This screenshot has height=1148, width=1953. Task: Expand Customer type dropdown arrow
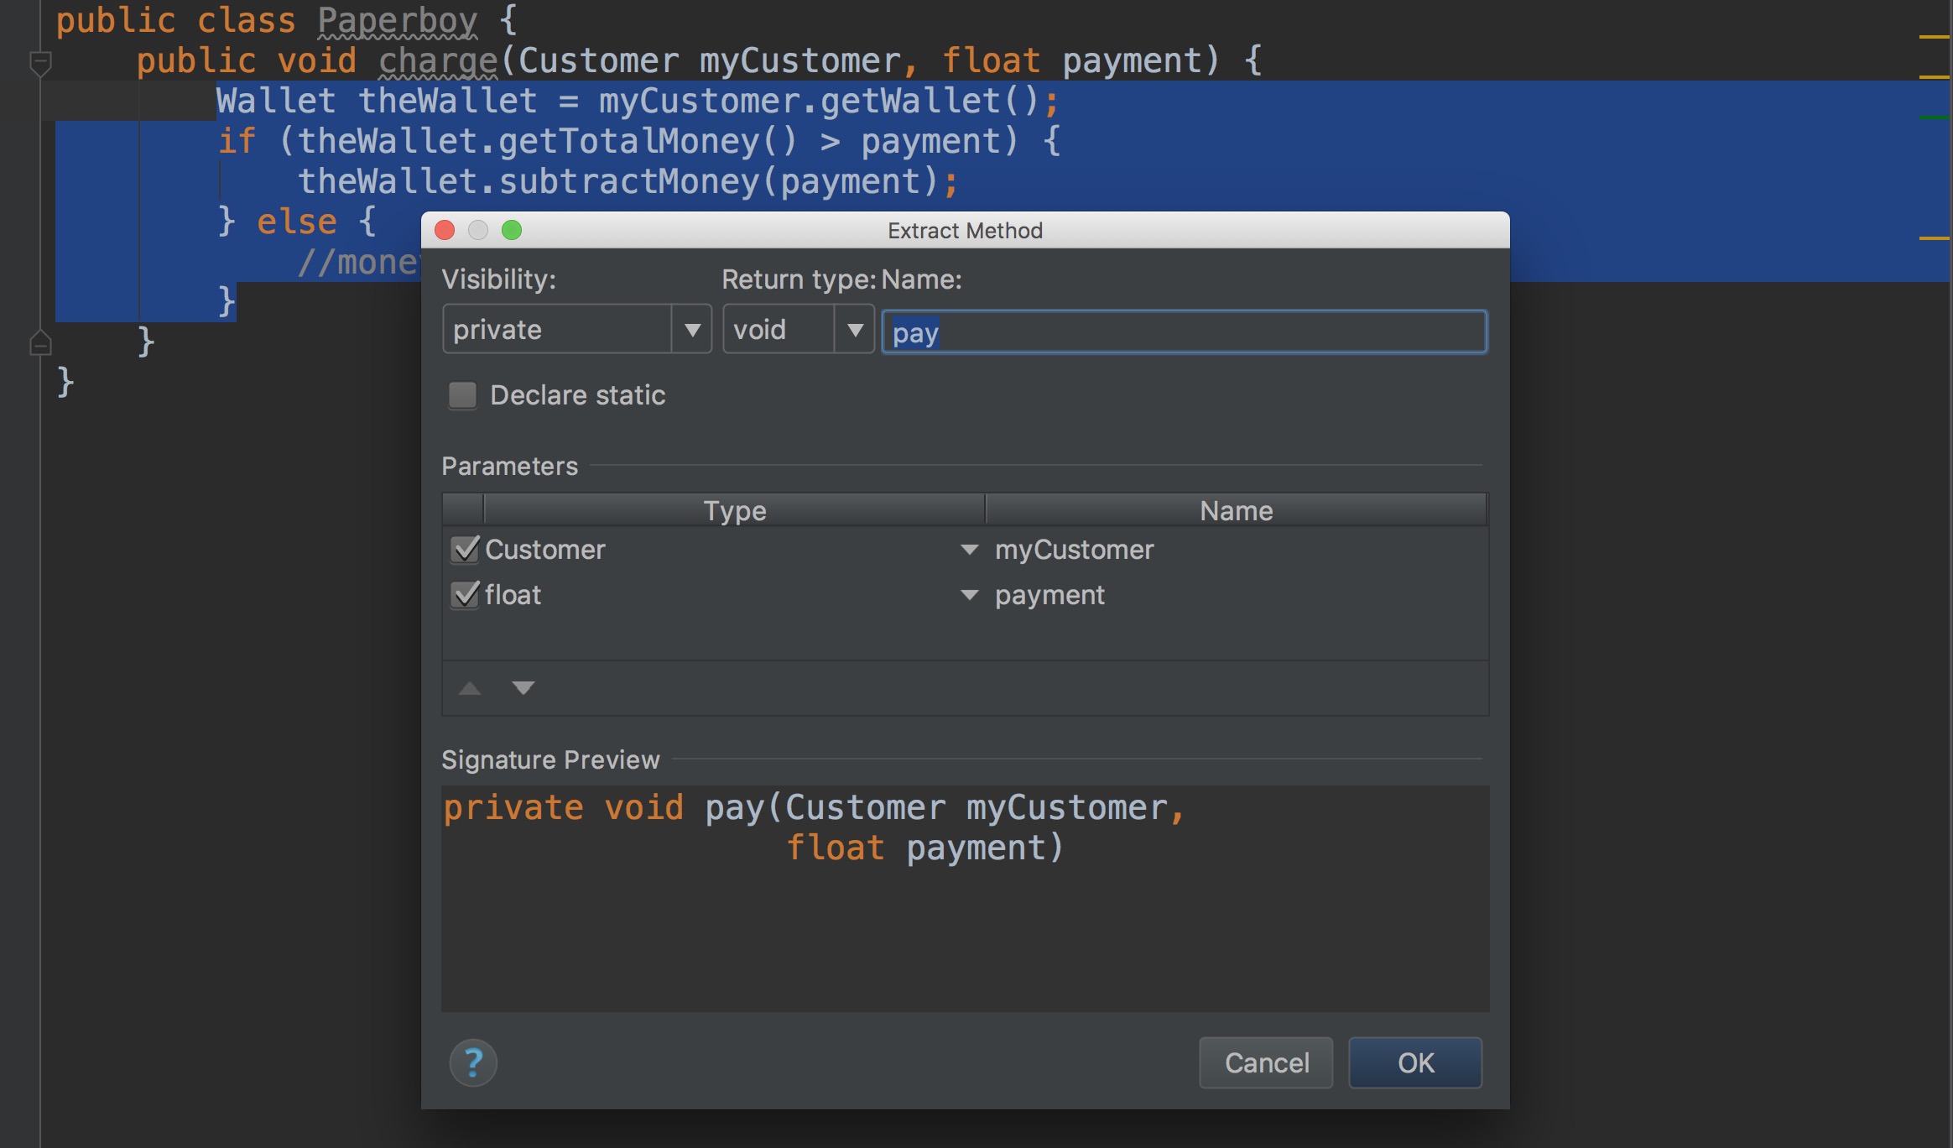(969, 550)
